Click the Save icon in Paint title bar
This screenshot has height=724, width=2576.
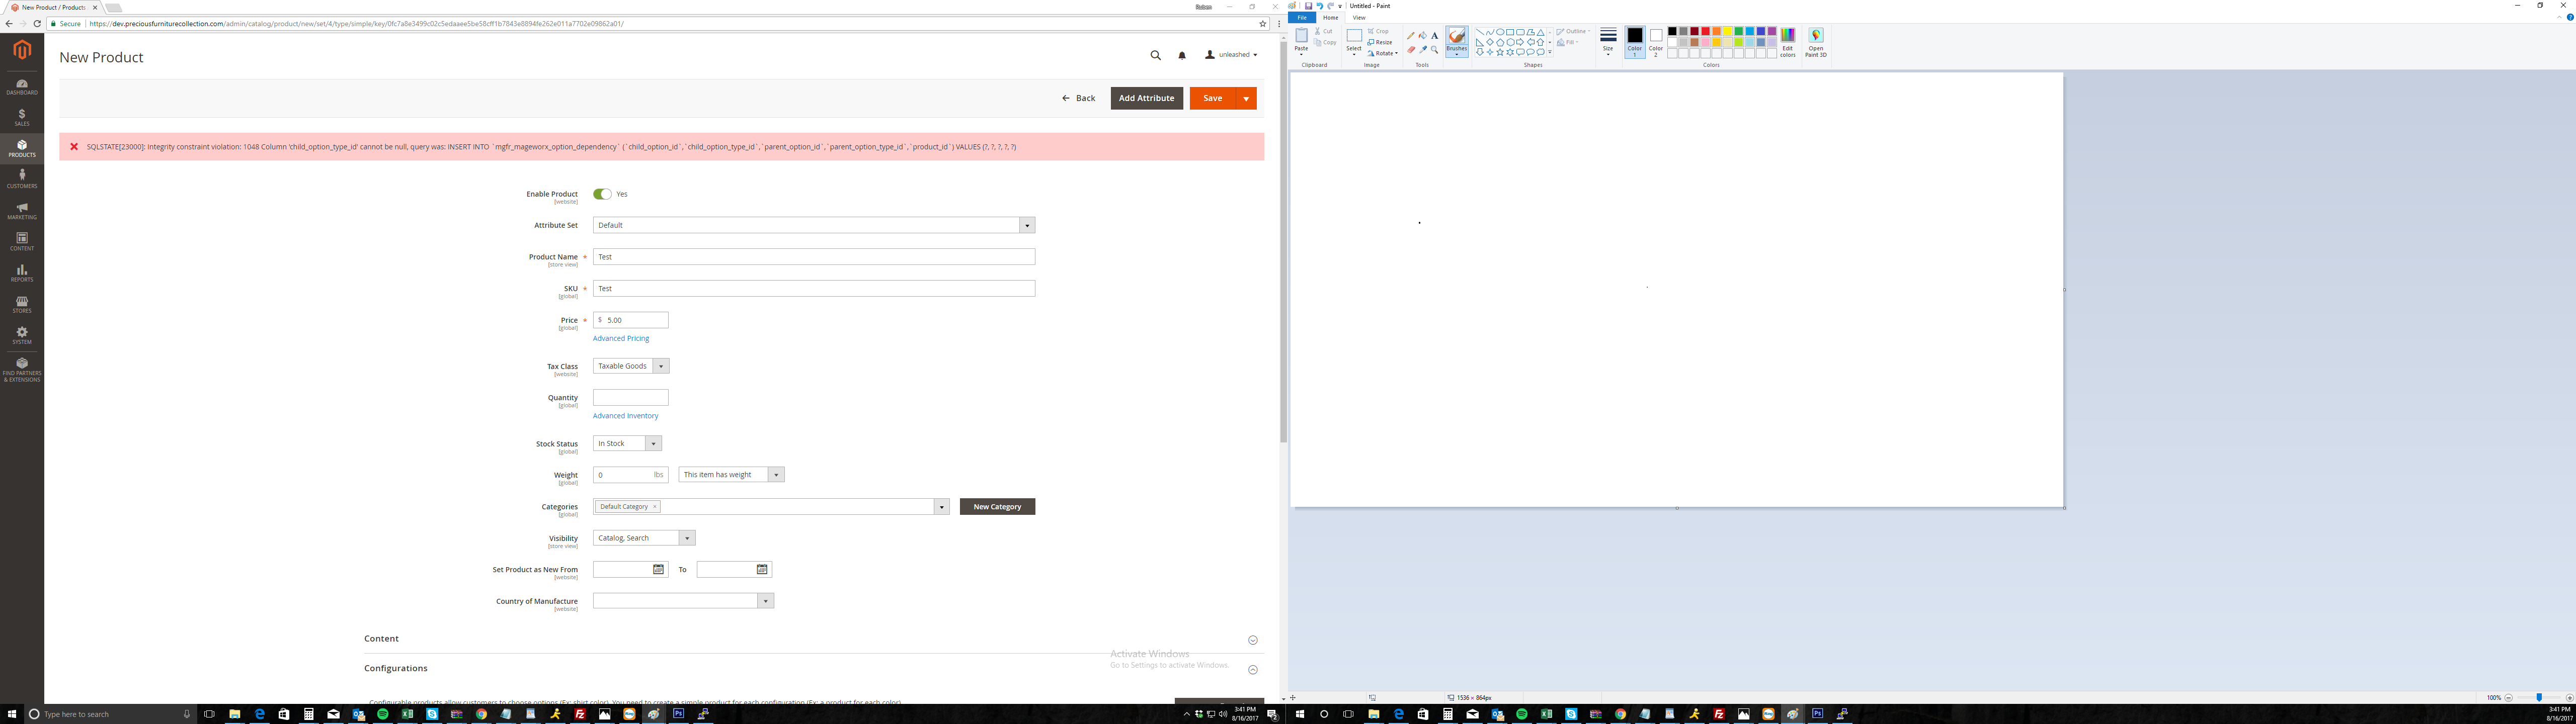click(1308, 6)
